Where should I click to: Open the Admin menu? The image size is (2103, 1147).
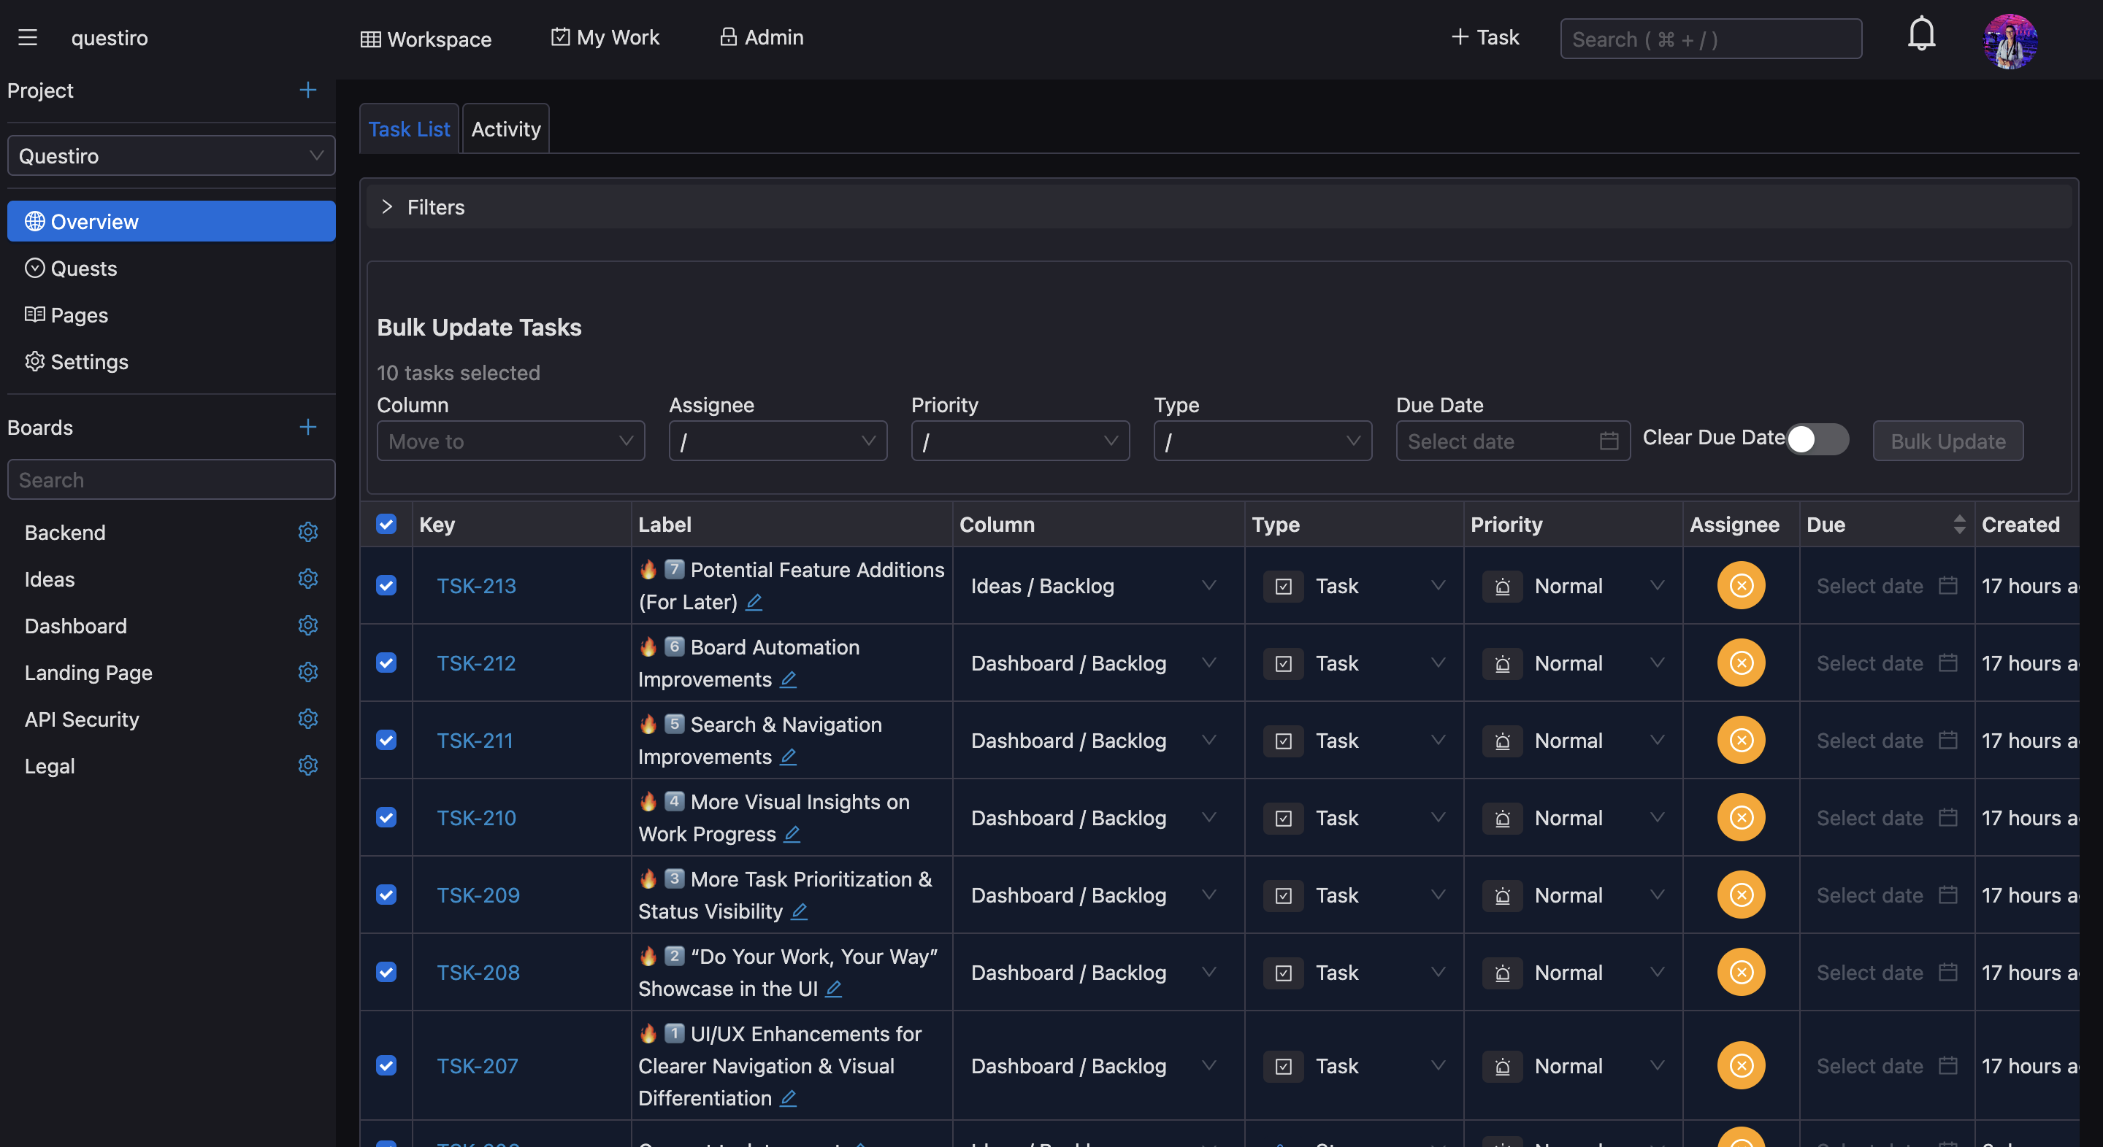click(x=762, y=37)
